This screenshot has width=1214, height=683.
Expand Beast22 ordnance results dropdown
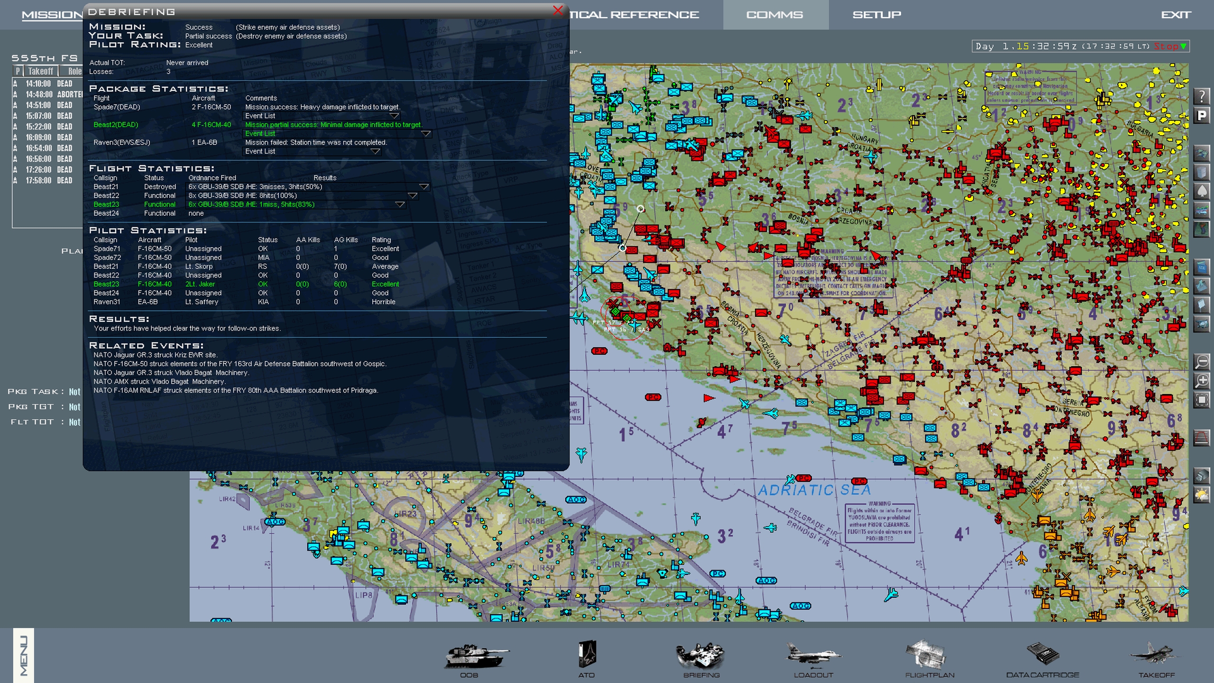point(413,195)
